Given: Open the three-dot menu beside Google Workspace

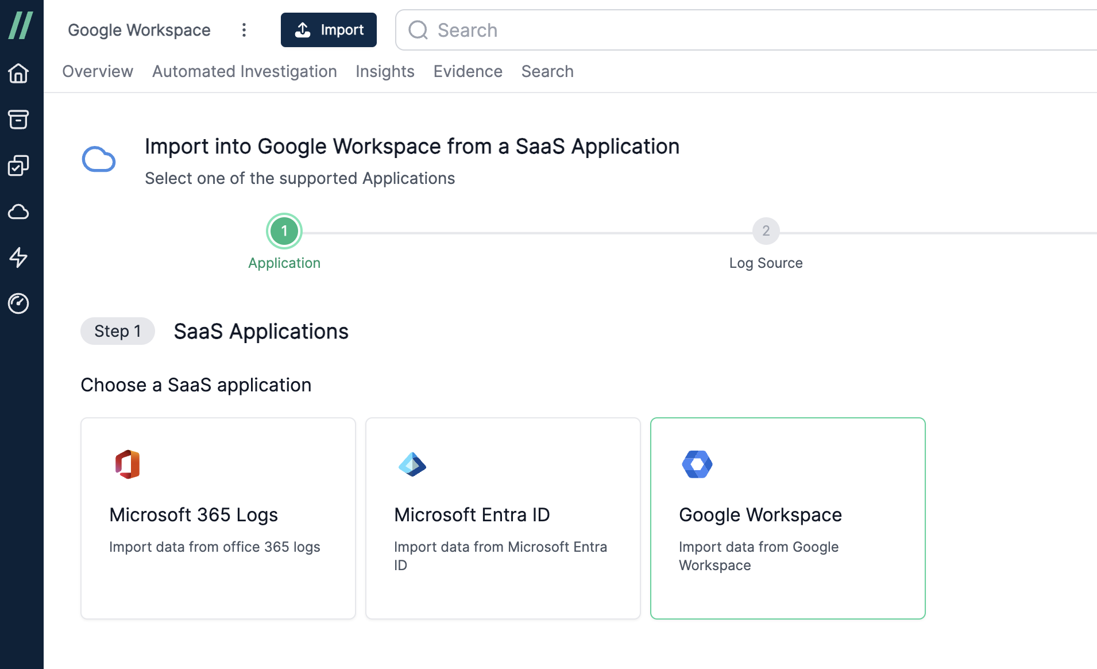Looking at the screenshot, I should (x=244, y=30).
